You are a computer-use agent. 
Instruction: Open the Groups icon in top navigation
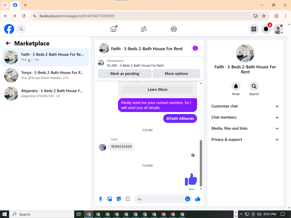[x=174, y=29]
